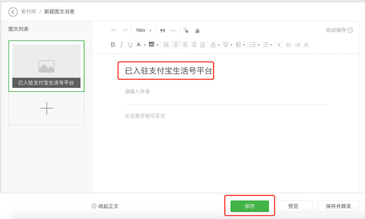Screen dimensions: 365x219
Task: Insert a horizontal divider line
Action: (174, 31)
